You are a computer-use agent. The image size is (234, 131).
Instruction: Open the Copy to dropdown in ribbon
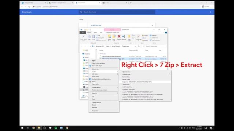(114, 40)
